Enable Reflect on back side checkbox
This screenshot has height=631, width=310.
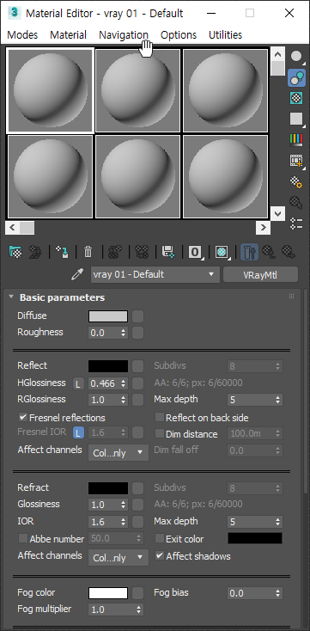(x=160, y=417)
